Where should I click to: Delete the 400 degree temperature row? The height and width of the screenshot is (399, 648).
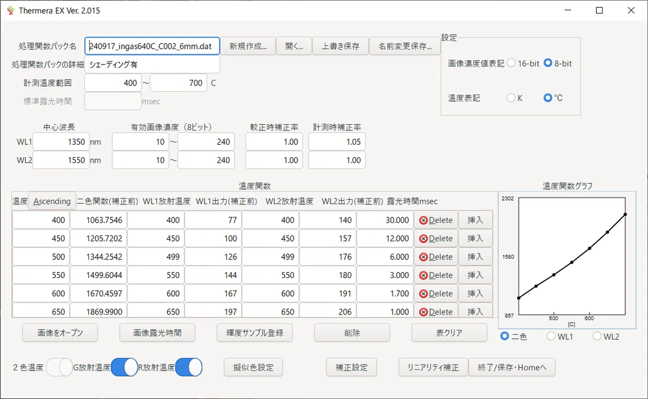(436, 220)
